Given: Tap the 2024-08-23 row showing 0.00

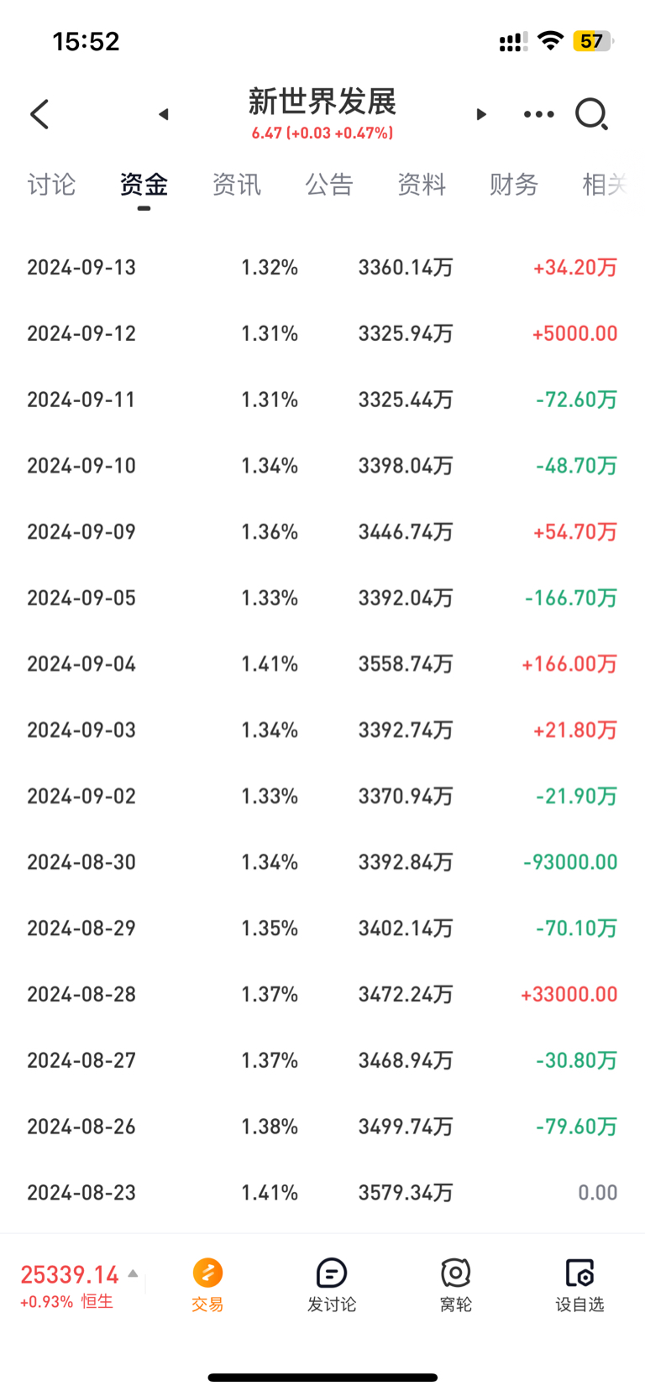Looking at the screenshot, I should [322, 1193].
